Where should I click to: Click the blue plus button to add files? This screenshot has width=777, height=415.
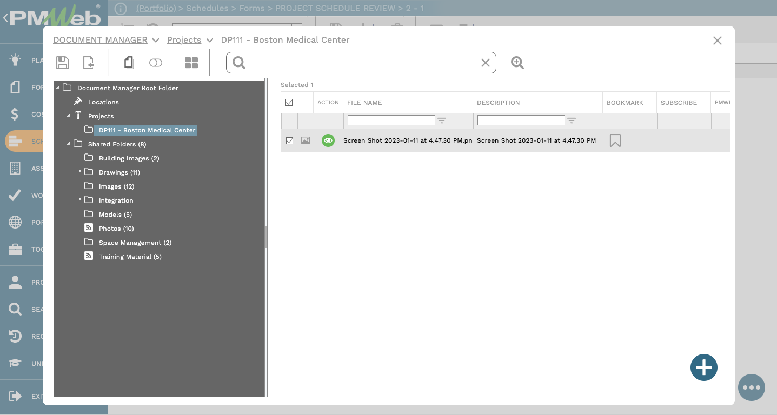coord(703,367)
